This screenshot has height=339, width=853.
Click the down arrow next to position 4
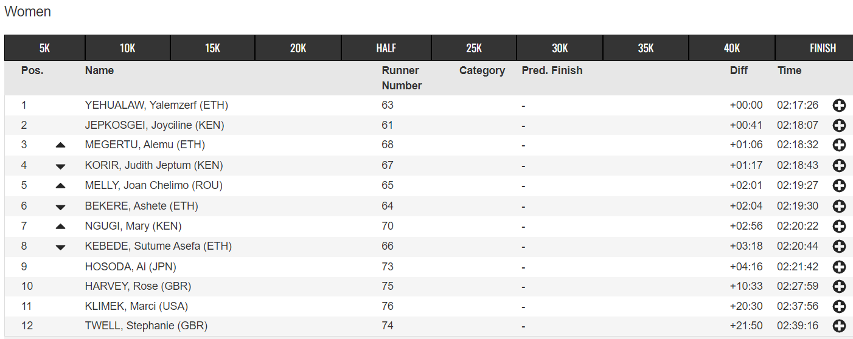(60, 166)
